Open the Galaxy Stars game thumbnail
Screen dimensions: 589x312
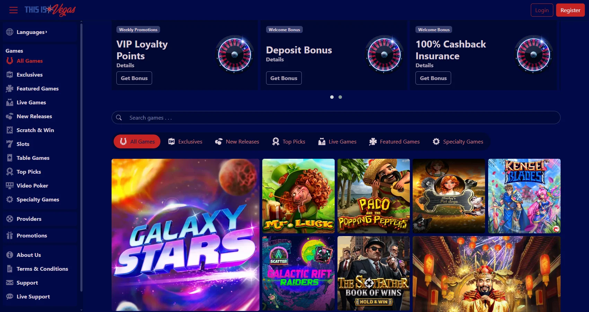[x=185, y=235]
